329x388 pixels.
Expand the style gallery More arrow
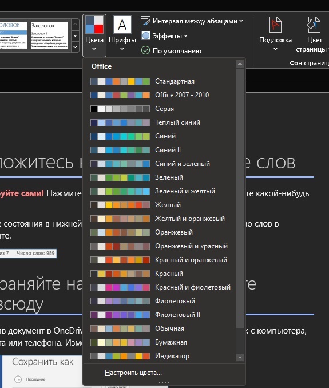tap(75, 46)
